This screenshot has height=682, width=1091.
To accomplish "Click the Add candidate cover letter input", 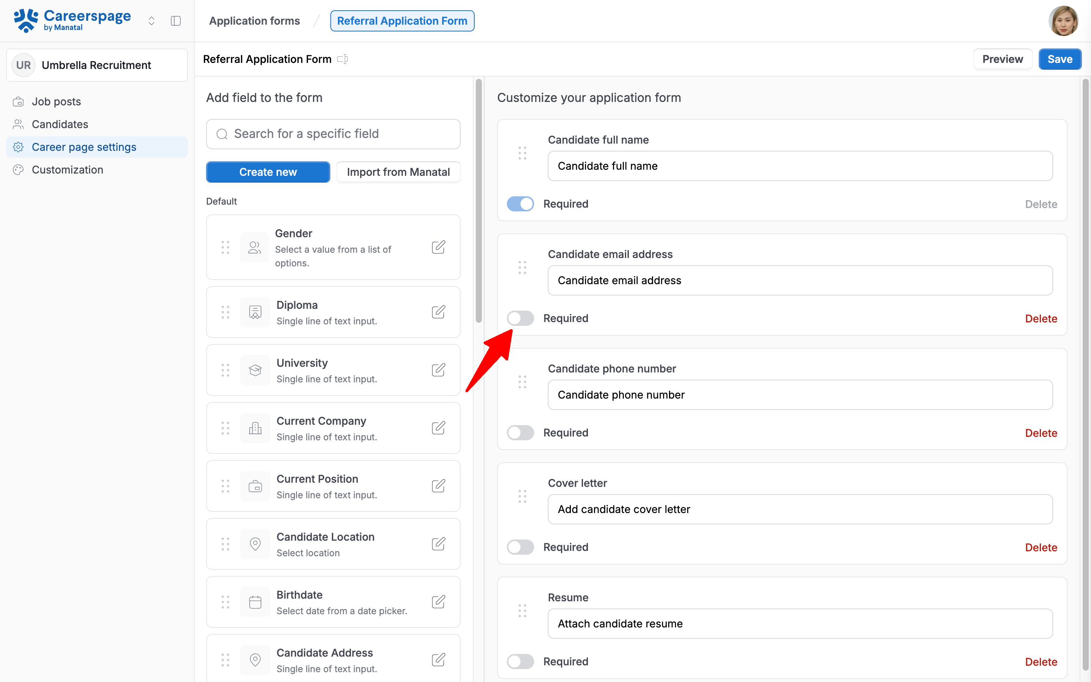I will point(800,509).
